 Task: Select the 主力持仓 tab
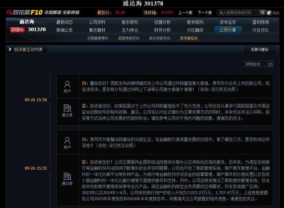(130, 30)
